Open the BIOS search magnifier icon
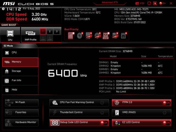 point(155,3)
